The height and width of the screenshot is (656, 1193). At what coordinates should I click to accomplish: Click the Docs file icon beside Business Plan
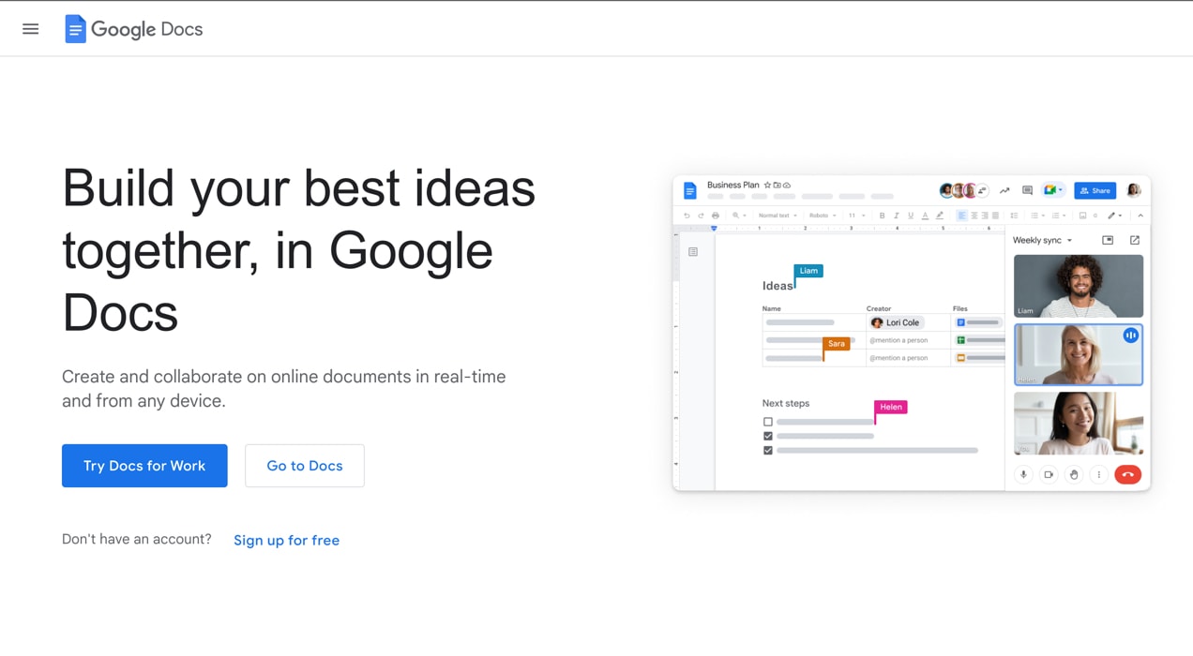point(690,191)
